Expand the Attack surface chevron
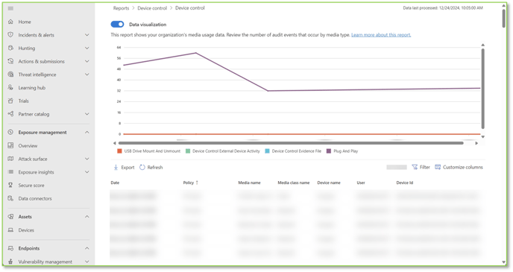The height and width of the screenshot is (272, 513). tap(87, 159)
